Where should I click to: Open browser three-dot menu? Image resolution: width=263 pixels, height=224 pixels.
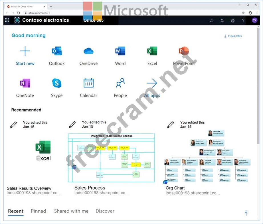[x=256, y=13]
